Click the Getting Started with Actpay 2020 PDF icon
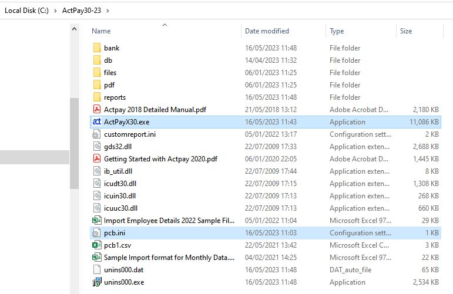Screen dimensions: 453x294 pos(97,159)
